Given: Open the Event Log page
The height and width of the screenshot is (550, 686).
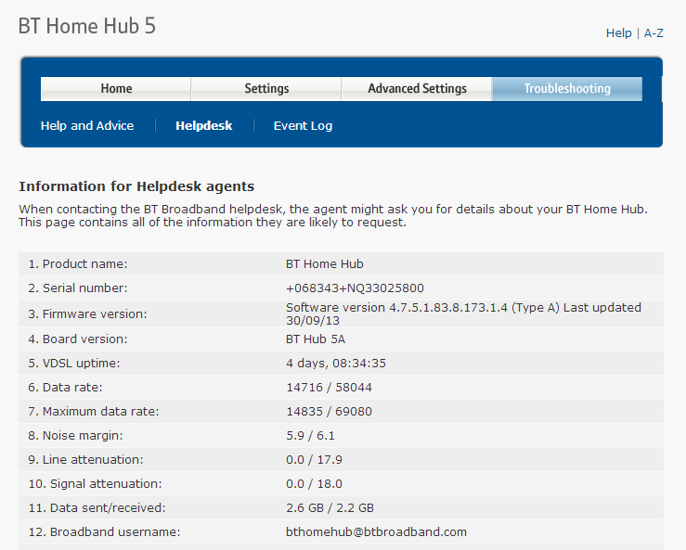Looking at the screenshot, I should (303, 126).
